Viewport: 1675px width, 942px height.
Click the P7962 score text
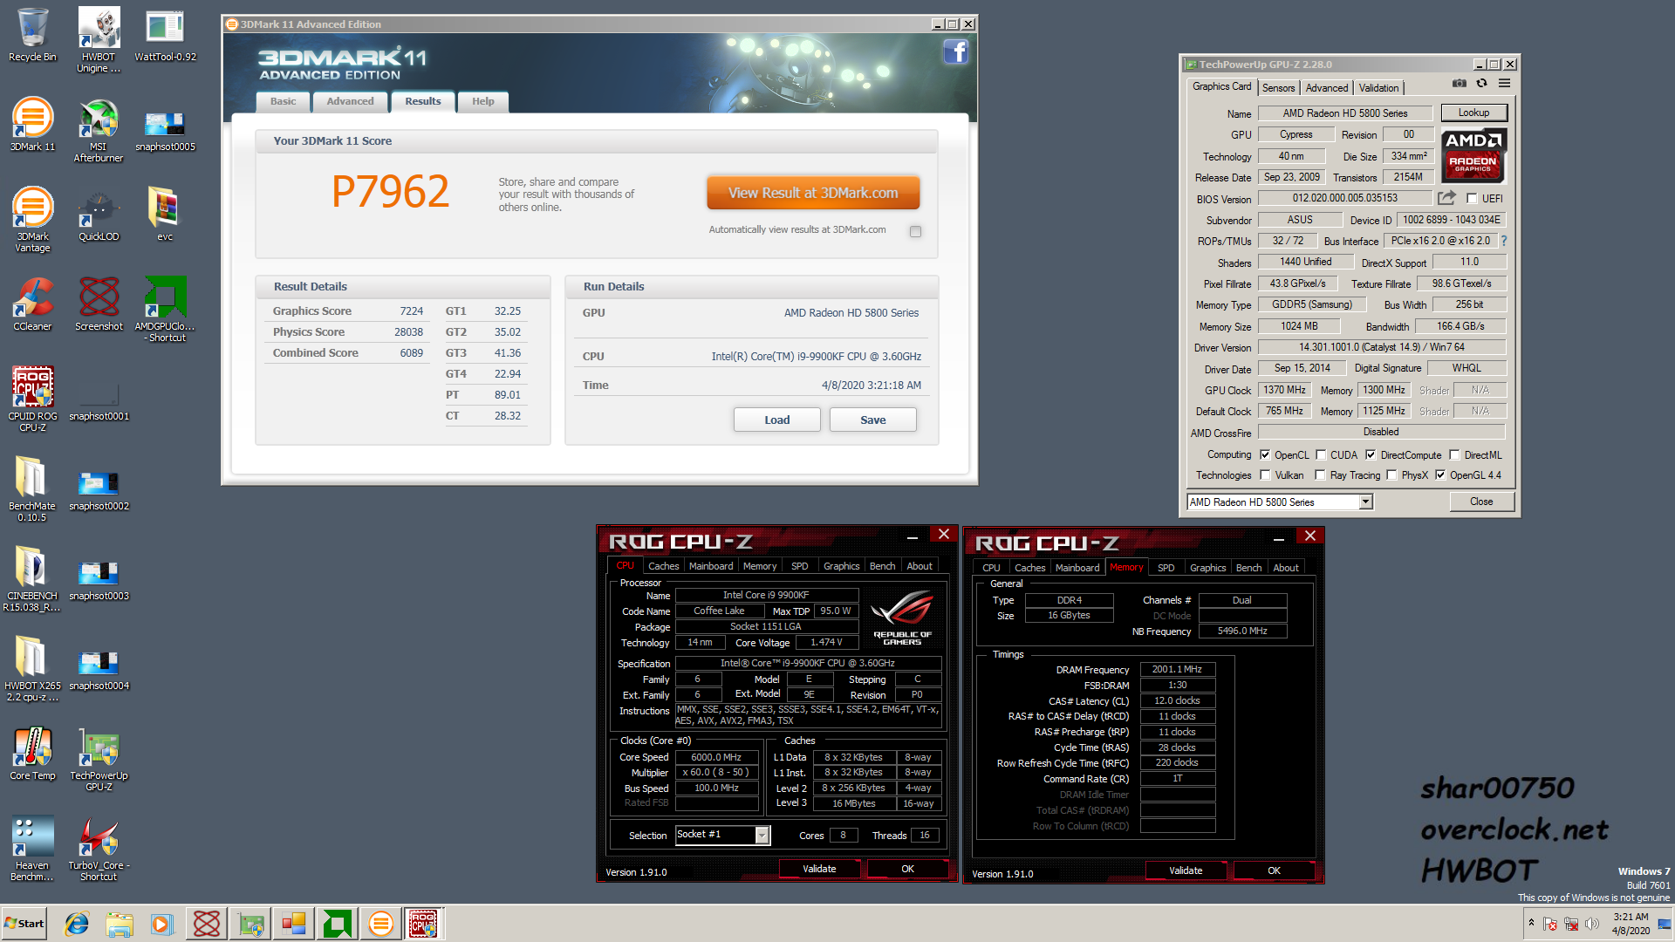tap(391, 192)
